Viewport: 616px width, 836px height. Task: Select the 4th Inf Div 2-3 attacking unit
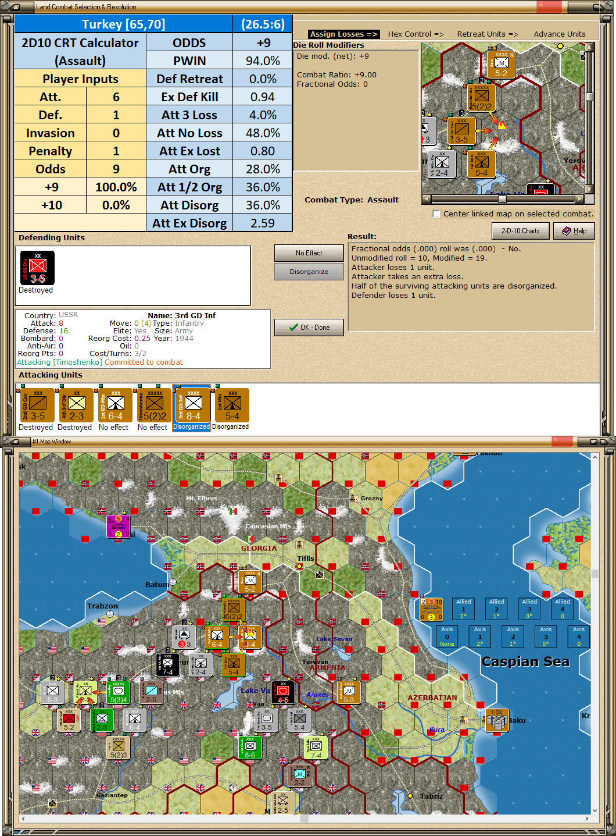point(76,405)
